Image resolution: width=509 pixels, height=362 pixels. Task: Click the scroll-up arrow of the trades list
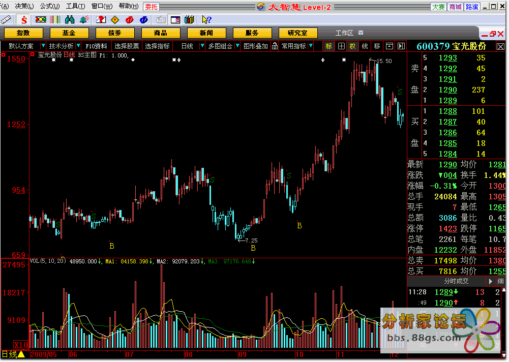pyautogui.click(x=503, y=290)
